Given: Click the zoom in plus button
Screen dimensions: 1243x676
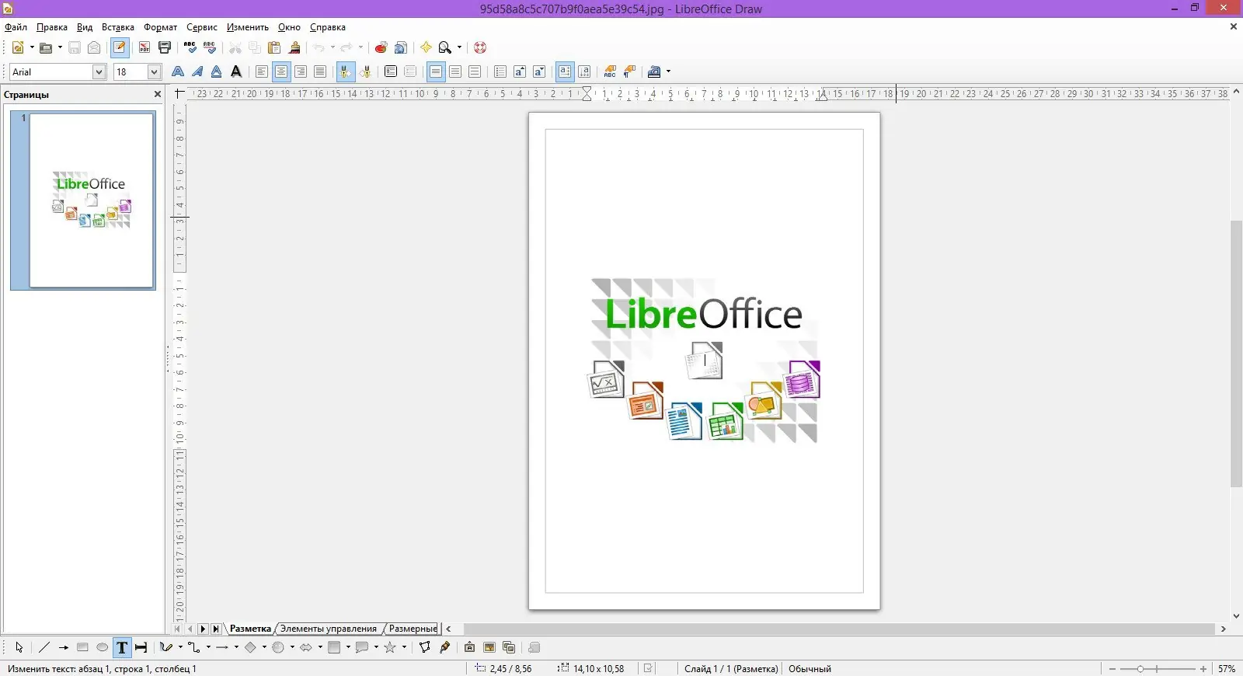Looking at the screenshot, I should click(x=1203, y=669).
